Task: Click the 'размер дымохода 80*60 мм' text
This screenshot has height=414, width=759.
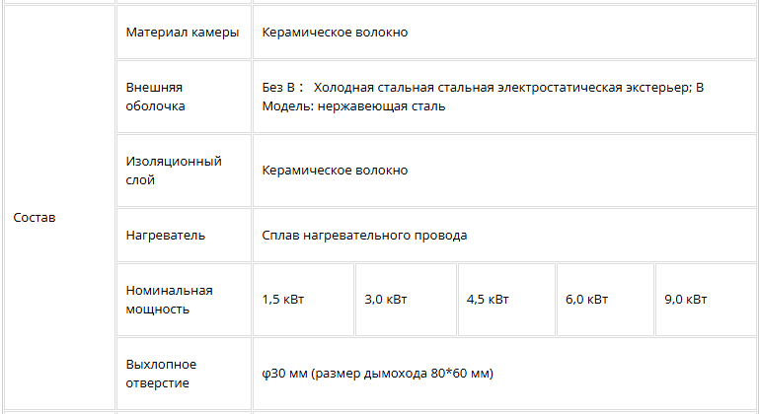Action: [403, 374]
